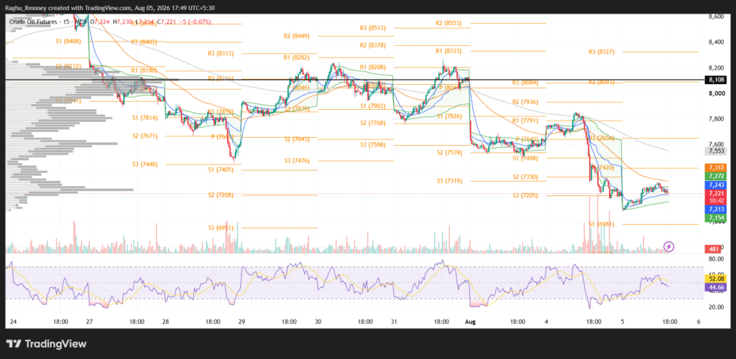Screen dimensions: 736x359
Task: Click the S2 (7768) pivot label
Action: (x=373, y=123)
